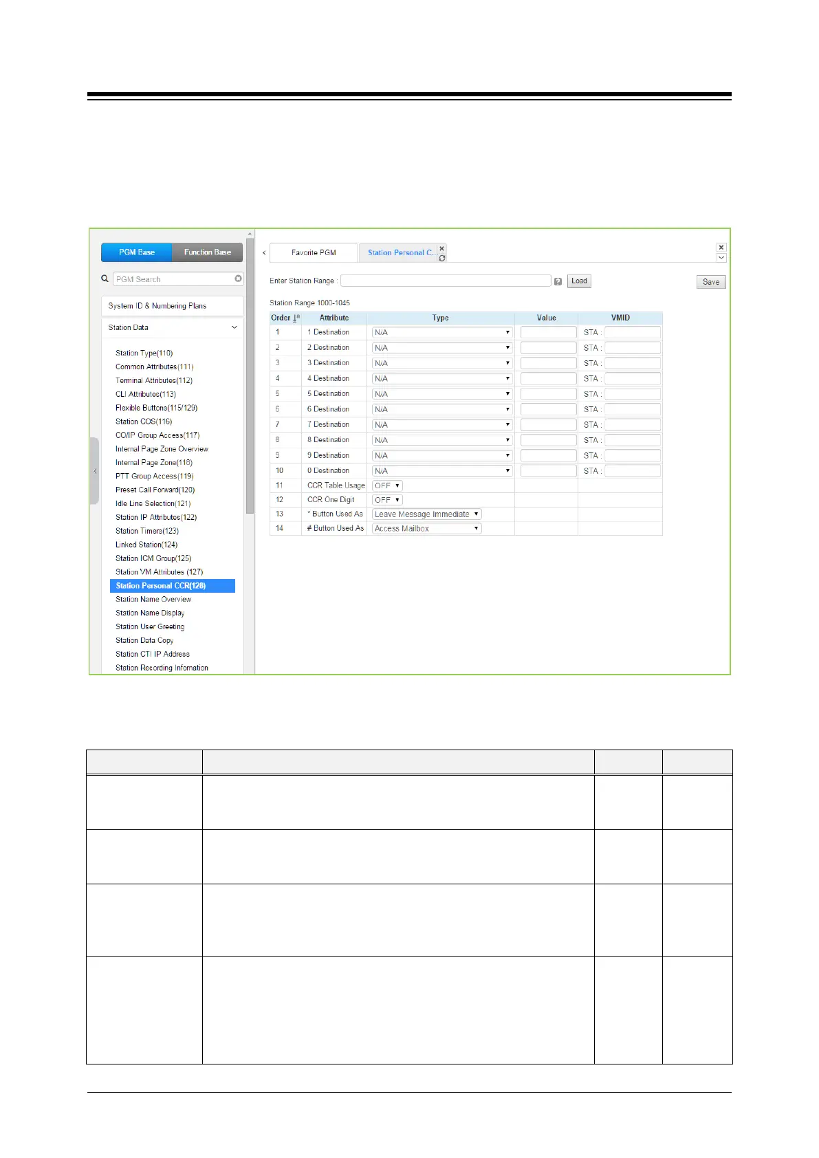Open Terminal Attributes(112)
Viewport: 819px width, 1158px height.
click(x=153, y=380)
